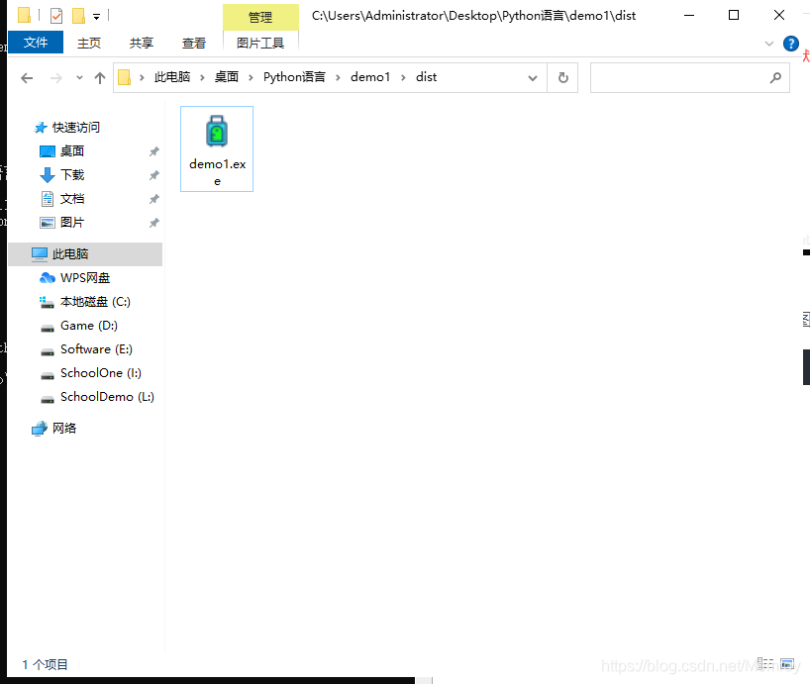
Task: Switch to large icons view in status bar
Action: 786,663
